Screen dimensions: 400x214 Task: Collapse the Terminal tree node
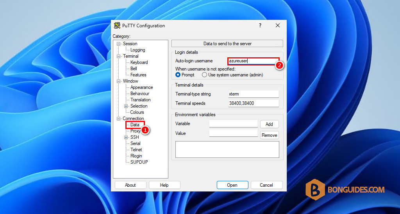pyautogui.click(x=119, y=56)
